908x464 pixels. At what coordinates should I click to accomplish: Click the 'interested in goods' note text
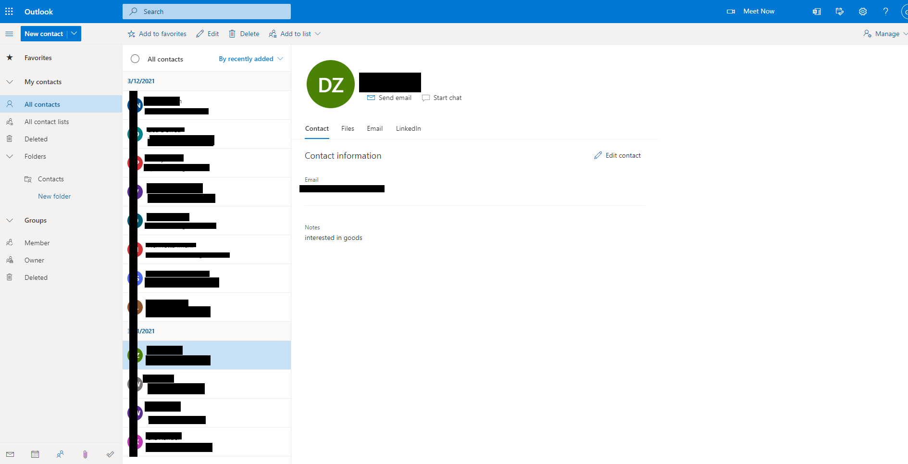click(334, 238)
